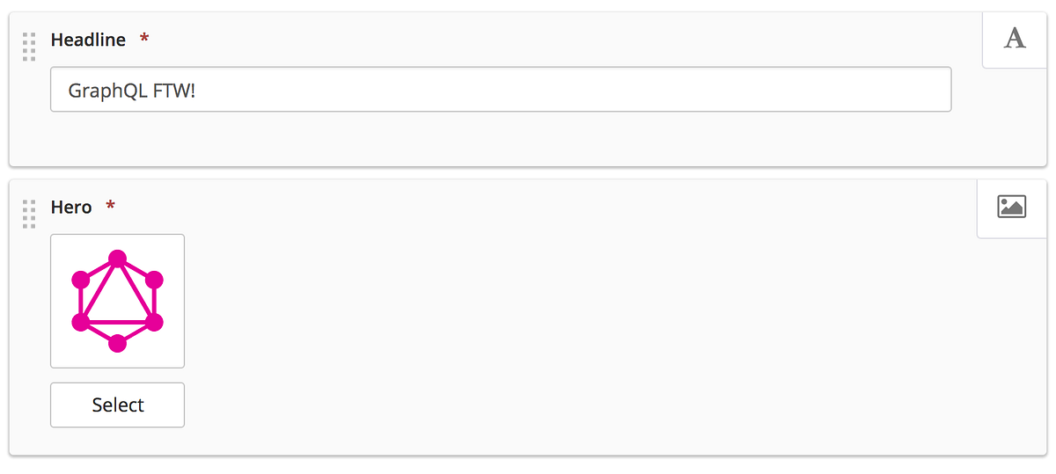The height and width of the screenshot is (474, 1056).
Task: Click the top node of the GraphQL logo
Action: point(117,259)
